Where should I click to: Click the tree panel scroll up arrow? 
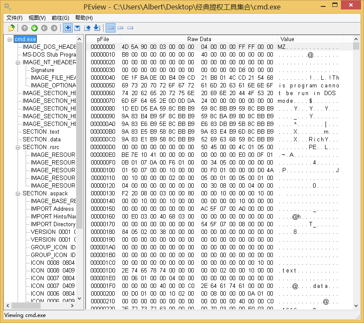coord(80,39)
